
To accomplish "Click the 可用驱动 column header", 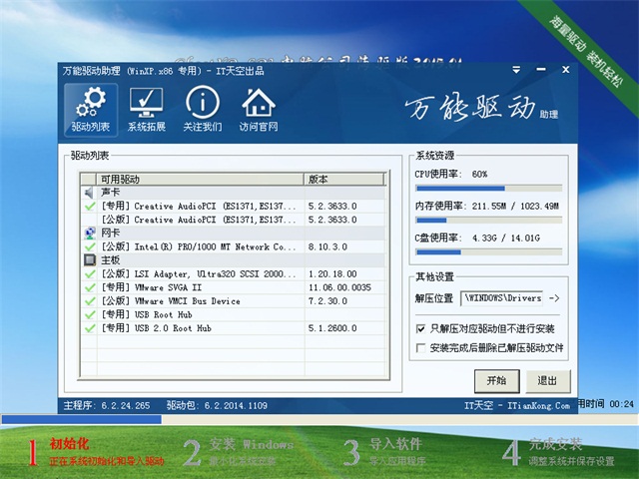I will pos(200,180).
